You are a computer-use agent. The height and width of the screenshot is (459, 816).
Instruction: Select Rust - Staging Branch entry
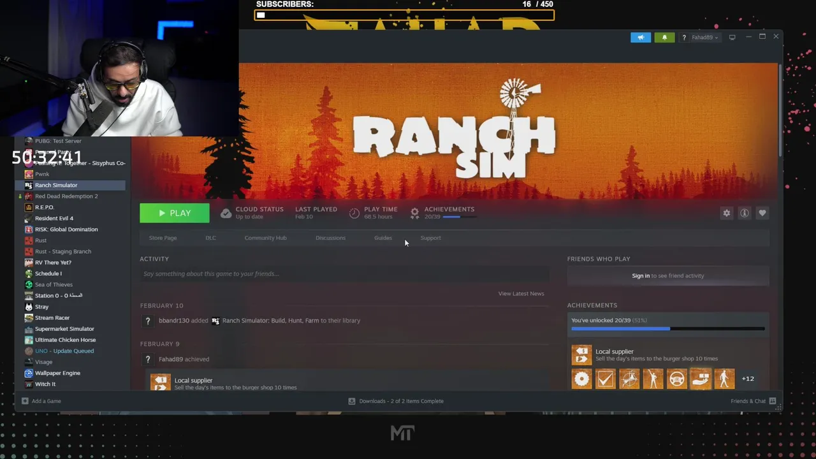click(70, 251)
